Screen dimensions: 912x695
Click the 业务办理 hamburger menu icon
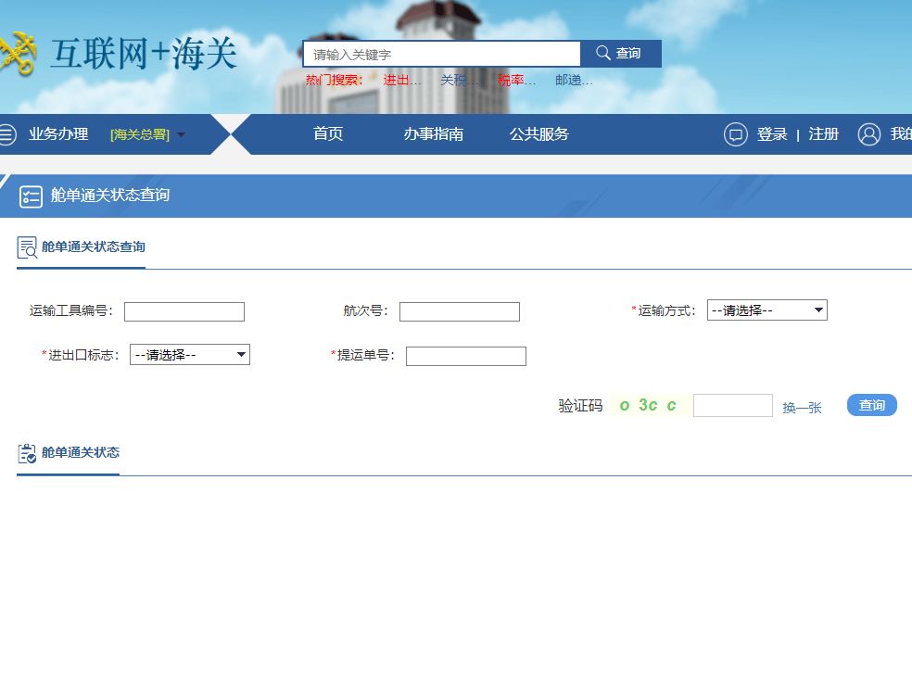tap(7, 133)
